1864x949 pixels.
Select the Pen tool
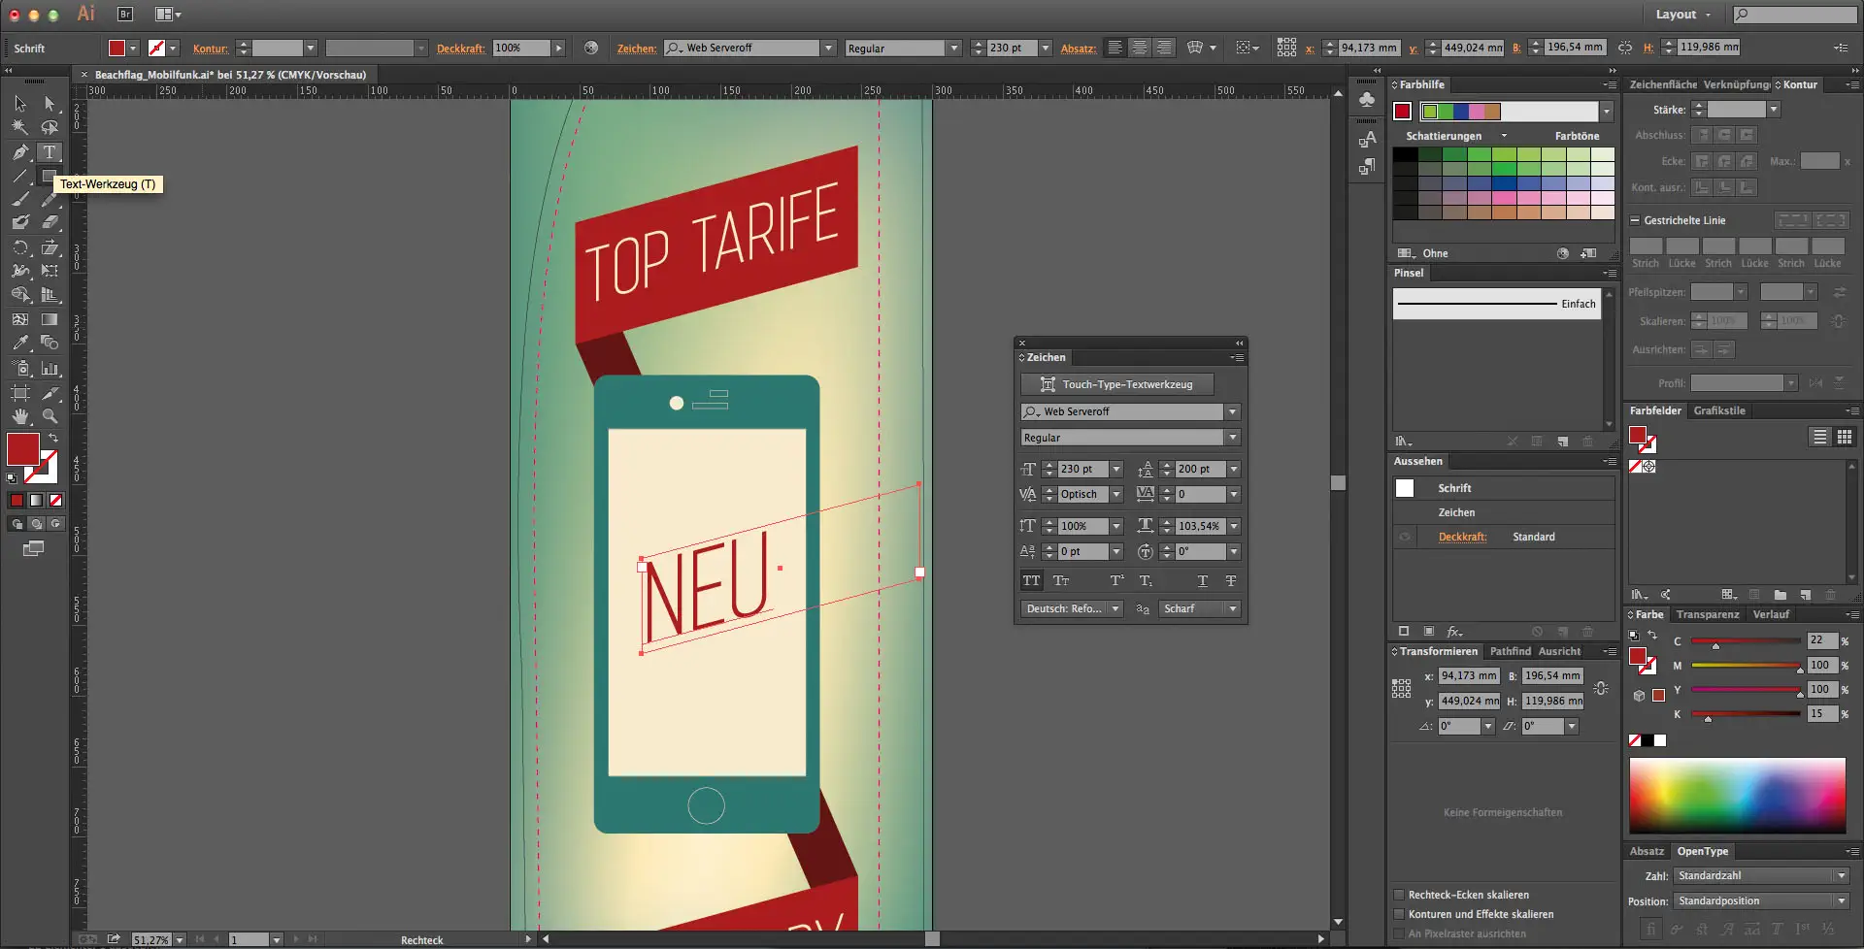pos(20,152)
